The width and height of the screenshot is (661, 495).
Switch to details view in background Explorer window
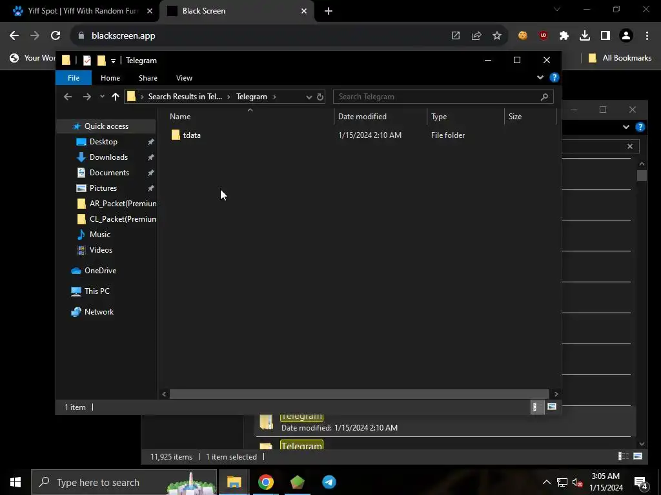click(623, 456)
